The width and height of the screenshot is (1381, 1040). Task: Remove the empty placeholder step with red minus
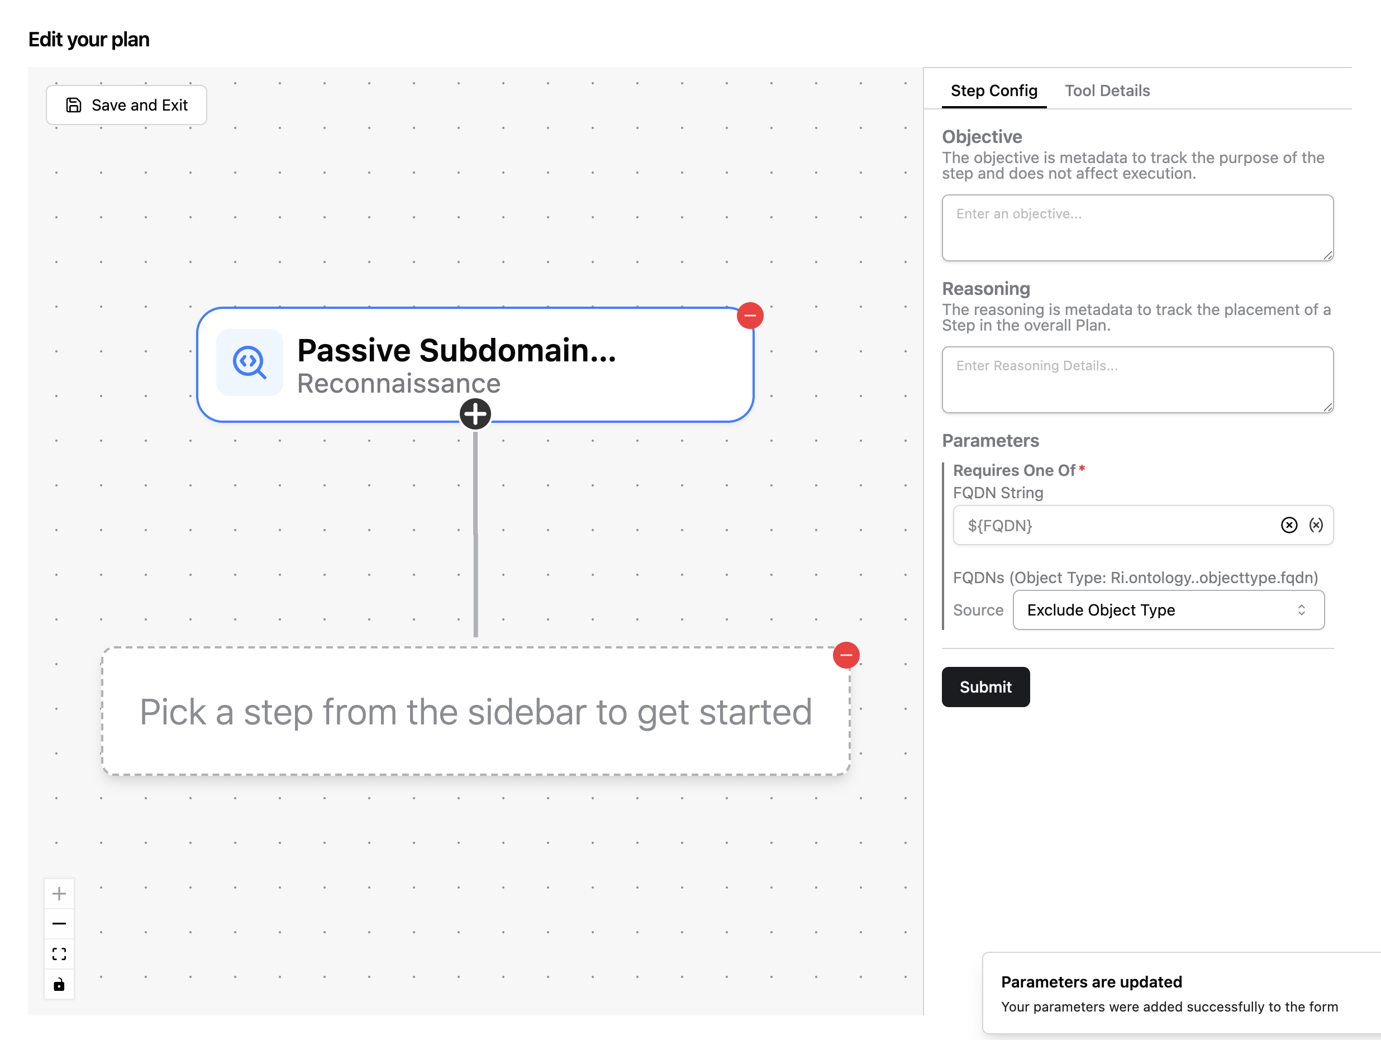pos(846,656)
